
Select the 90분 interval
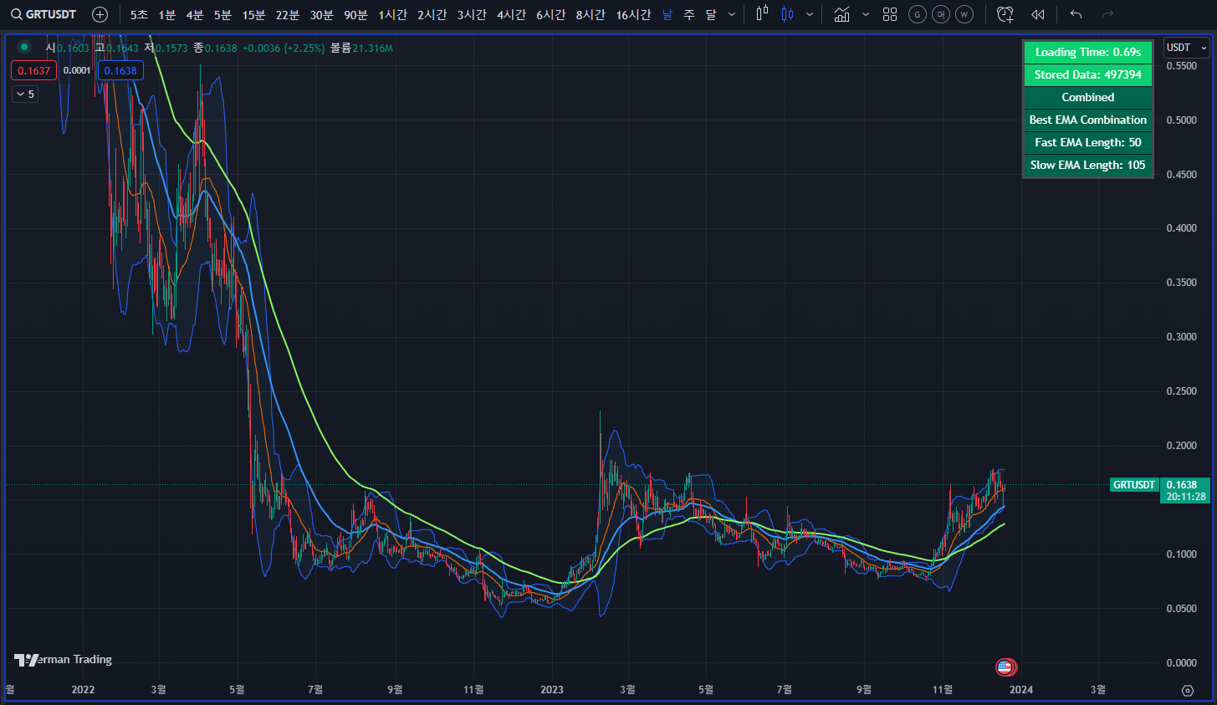tap(355, 14)
